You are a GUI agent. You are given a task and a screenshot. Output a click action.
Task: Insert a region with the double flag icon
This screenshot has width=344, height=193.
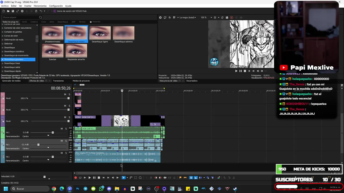[185, 177]
